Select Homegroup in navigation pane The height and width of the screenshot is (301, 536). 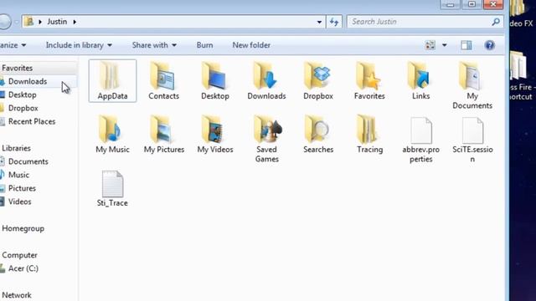pyautogui.click(x=23, y=228)
